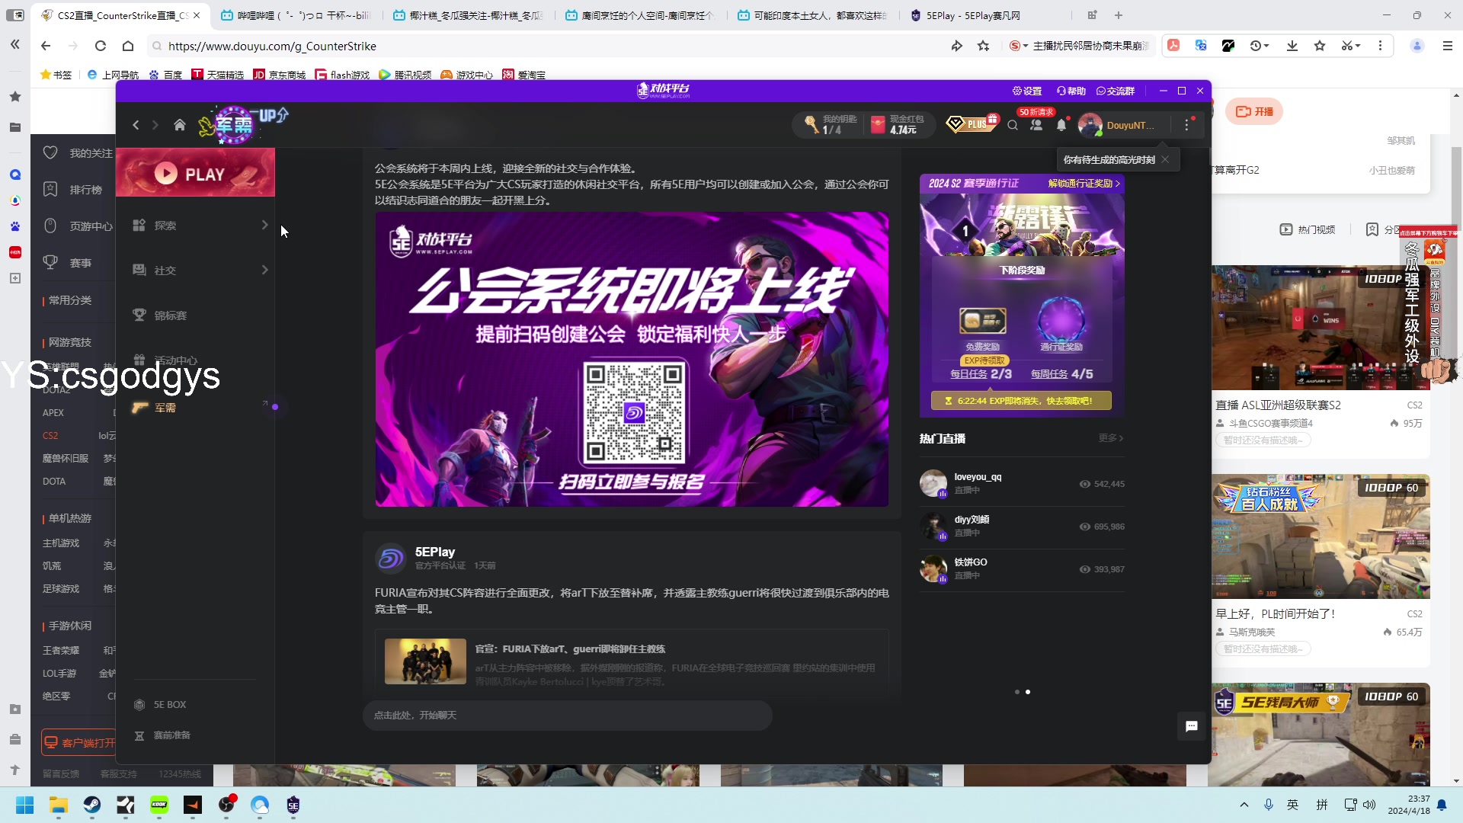1463x823 pixels.
Task: Expand the 探索 menu chevron
Action: 264,226
